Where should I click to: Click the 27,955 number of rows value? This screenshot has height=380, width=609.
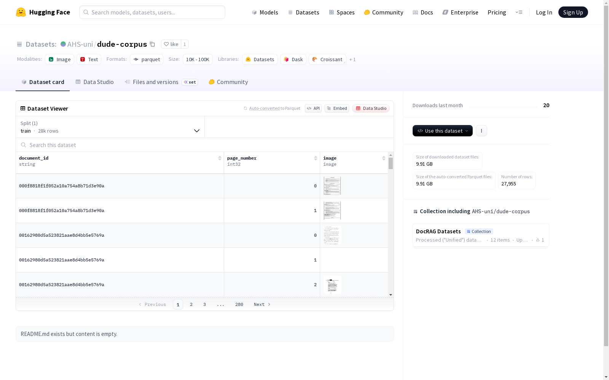tap(509, 184)
